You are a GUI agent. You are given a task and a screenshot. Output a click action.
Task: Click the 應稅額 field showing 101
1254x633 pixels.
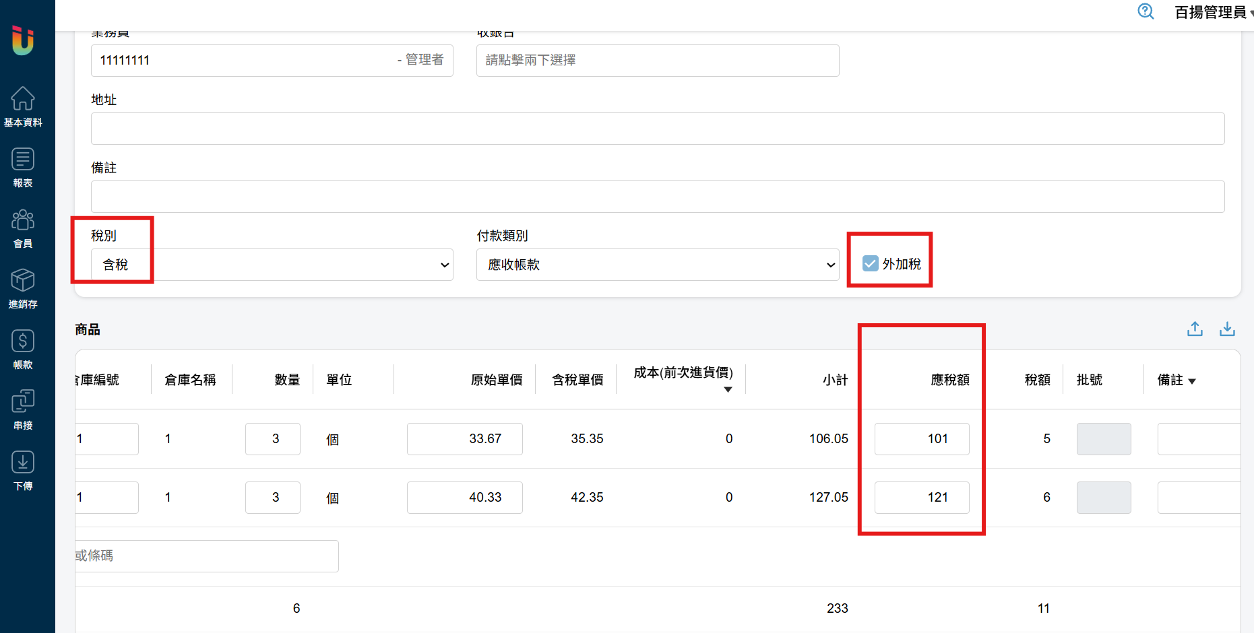point(921,439)
